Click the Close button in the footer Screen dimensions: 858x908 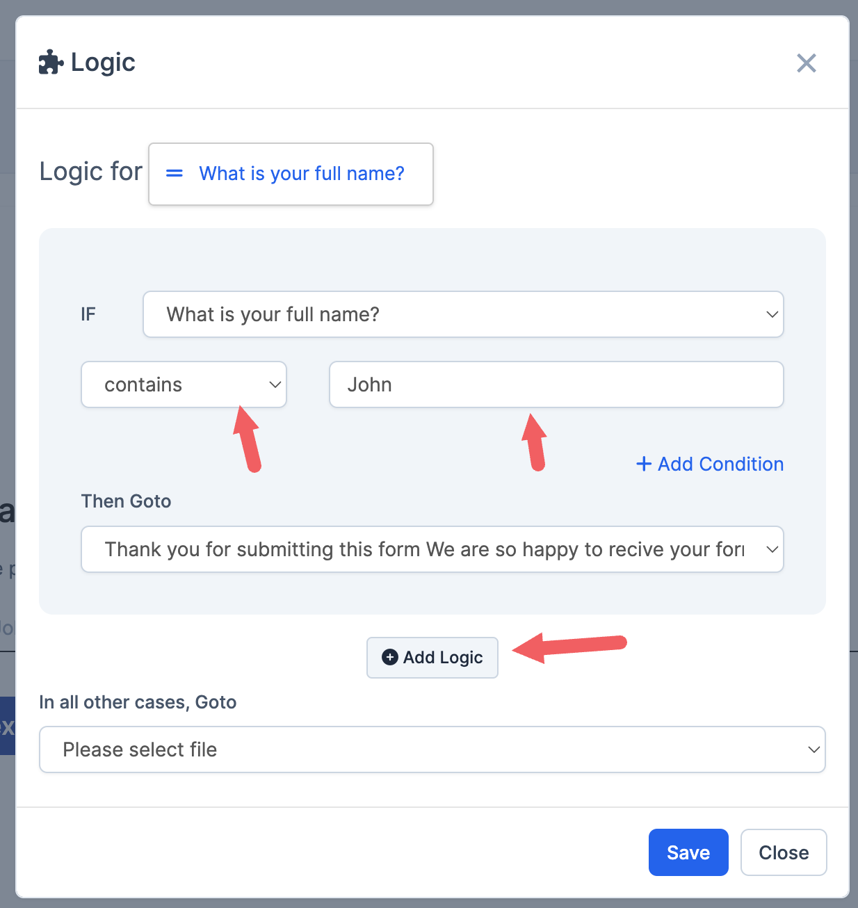pos(784,852)
